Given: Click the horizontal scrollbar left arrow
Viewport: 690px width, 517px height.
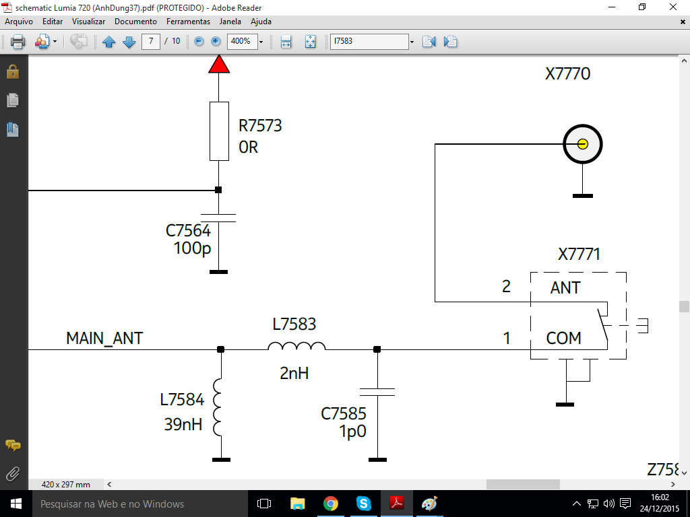Looking at the screenshot, I should tap(109, 485).
